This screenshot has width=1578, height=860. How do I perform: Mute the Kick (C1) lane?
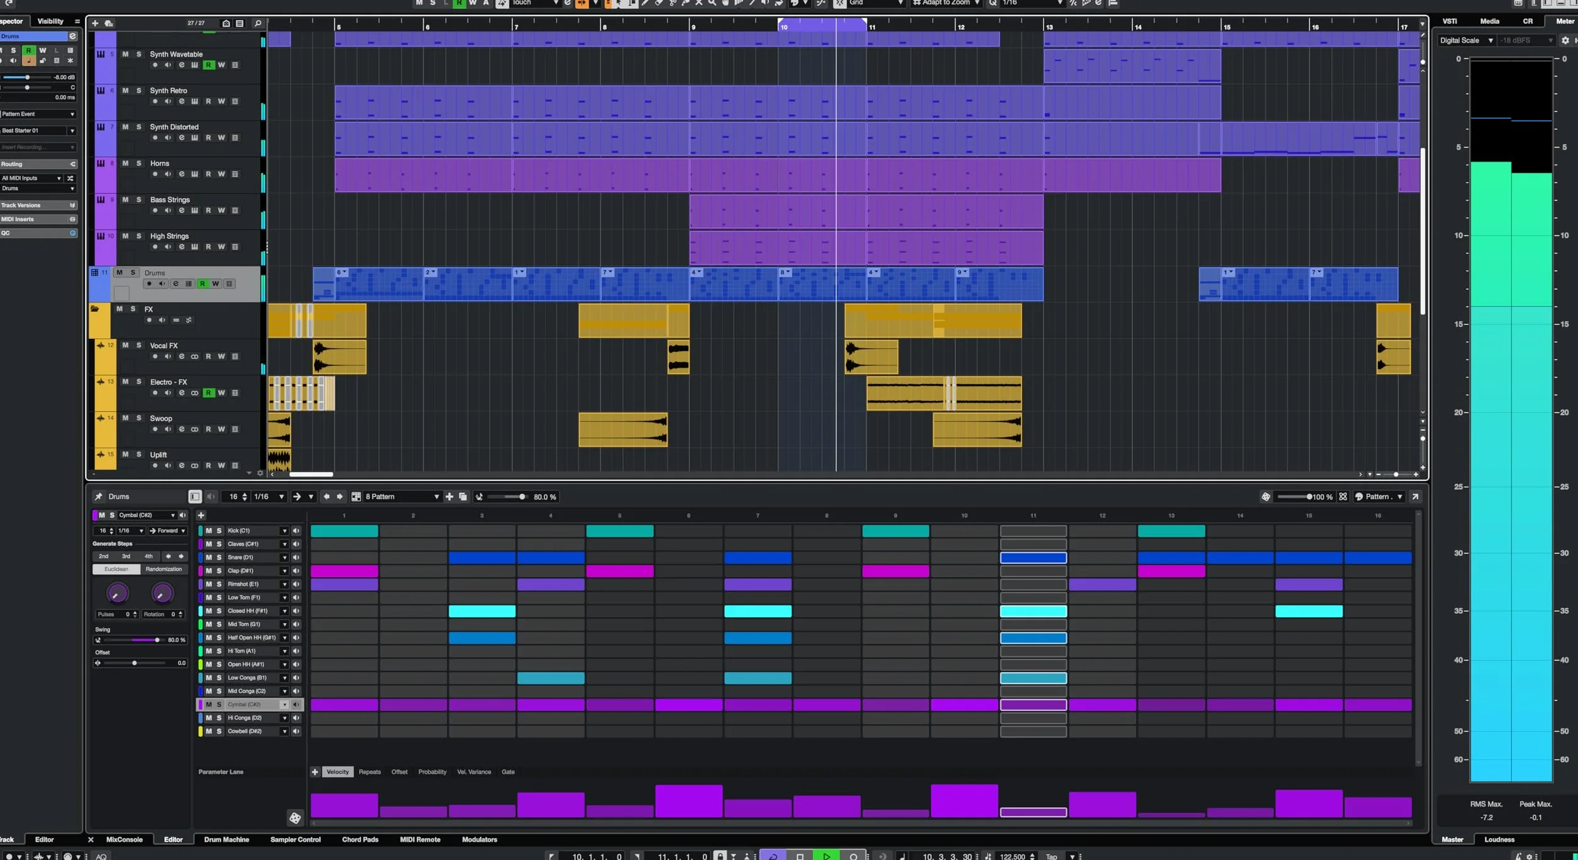(x=209, y=531)
